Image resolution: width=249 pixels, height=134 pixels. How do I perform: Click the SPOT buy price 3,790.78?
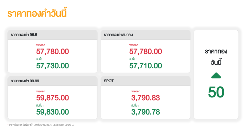pos(146,112)
